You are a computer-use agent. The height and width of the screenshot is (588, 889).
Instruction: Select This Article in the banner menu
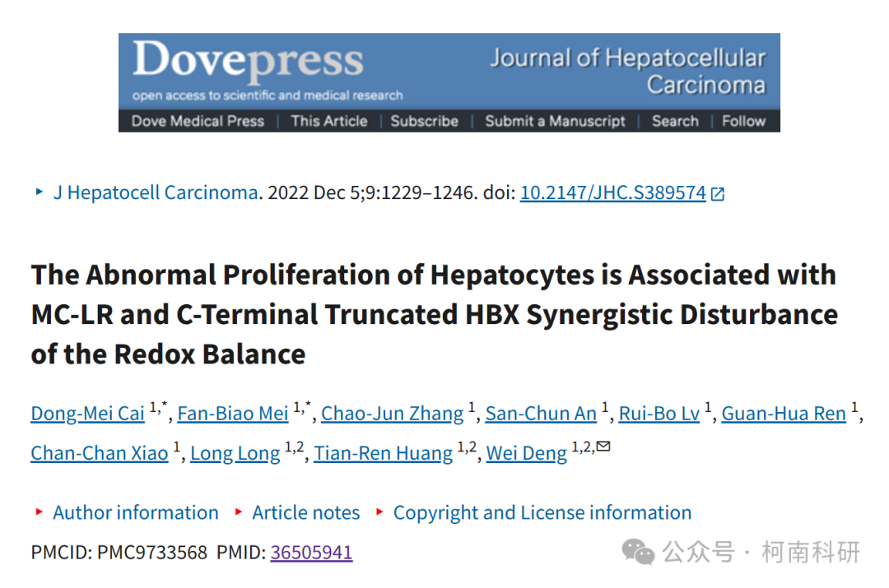pos(328,121)
